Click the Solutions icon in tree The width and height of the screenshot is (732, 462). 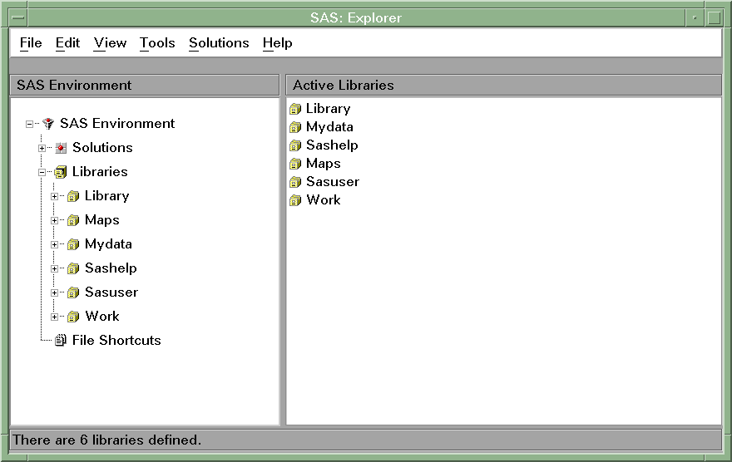tap(61, 148)
